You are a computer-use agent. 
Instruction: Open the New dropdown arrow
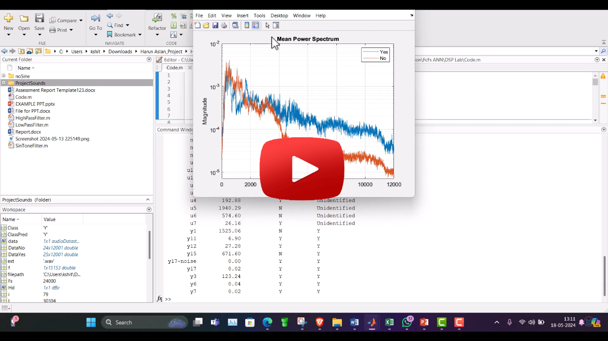(x=8, y=35)
